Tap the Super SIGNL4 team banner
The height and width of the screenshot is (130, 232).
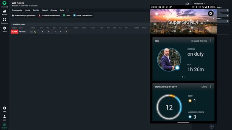point(183,22)
